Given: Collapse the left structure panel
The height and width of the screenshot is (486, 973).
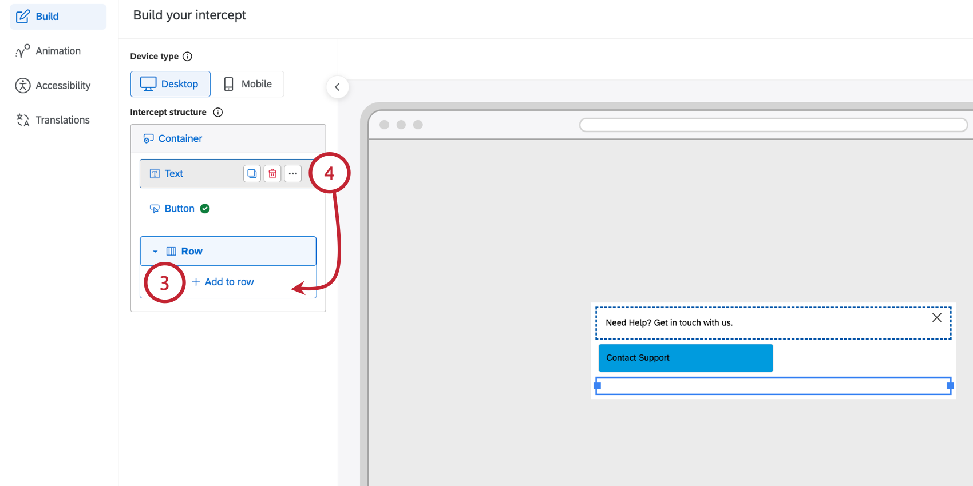Looking at the screenshot, I should [x=337, y=87].
